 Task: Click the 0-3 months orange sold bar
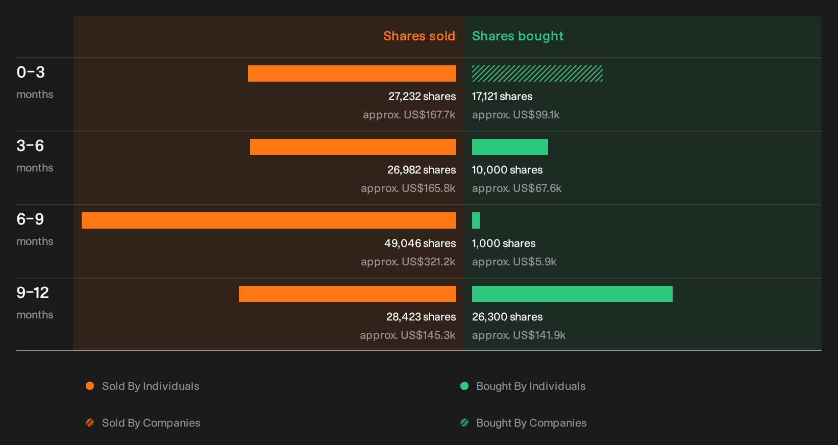[x=352, y=73]
